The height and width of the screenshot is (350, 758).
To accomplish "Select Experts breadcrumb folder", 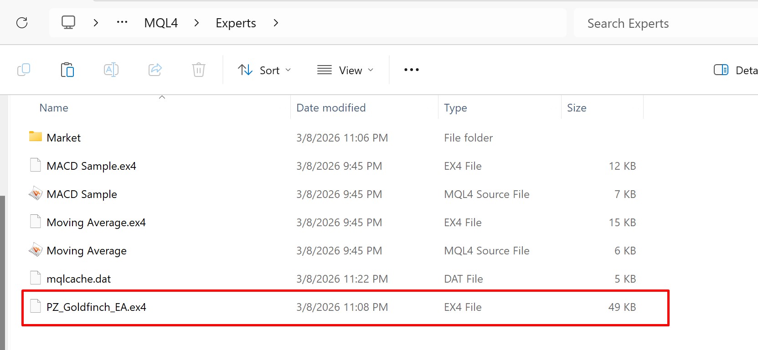I will [x=236, y=23].
